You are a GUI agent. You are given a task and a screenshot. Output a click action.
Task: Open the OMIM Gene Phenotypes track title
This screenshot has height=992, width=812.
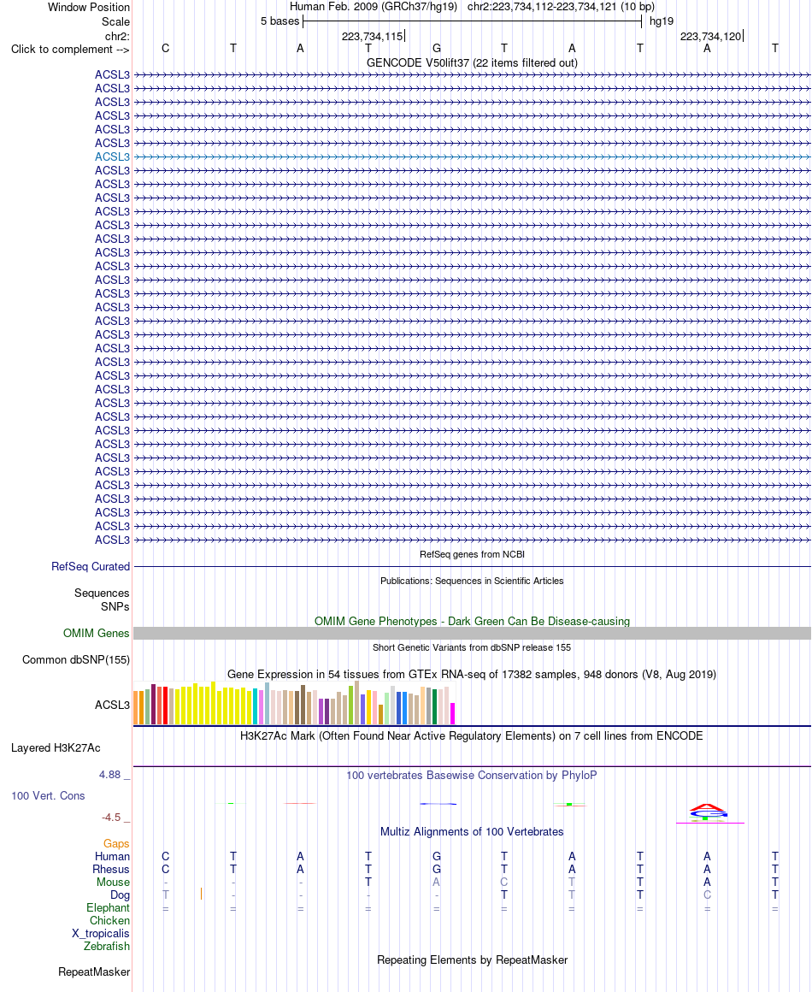[472, 621]
